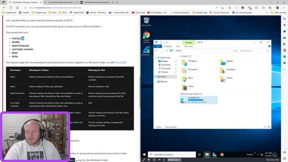Expand the Network tree node
The width and height of the screenshot is (288, 162).
pyautogui.click(x=155, y=81)
